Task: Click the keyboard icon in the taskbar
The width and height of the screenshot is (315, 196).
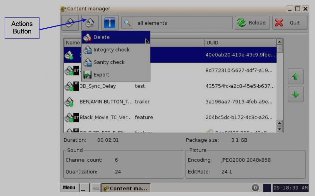Action: (x=96, y=188)
